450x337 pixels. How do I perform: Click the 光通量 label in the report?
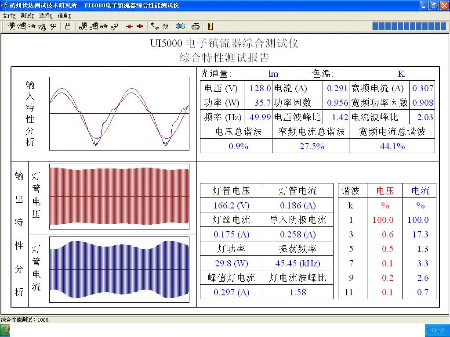pos(215,74)
